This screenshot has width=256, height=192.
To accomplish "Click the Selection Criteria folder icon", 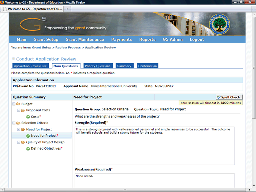I will coord(18,123).
